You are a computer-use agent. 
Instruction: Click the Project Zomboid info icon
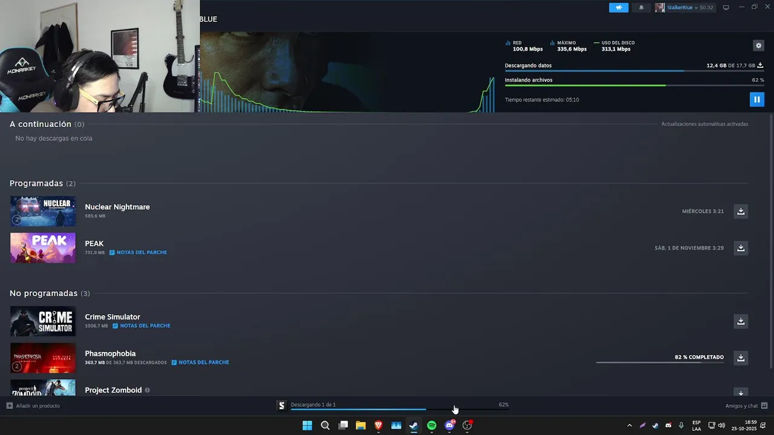tap(148, 390)
